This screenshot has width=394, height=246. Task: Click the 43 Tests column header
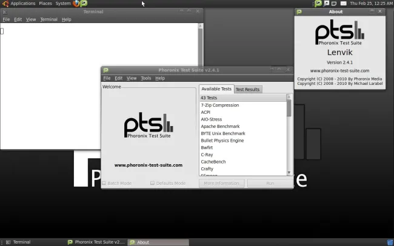click(243, 98)
